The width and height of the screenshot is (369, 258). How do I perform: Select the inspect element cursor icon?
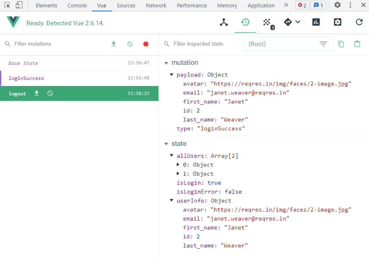(7, 5)
